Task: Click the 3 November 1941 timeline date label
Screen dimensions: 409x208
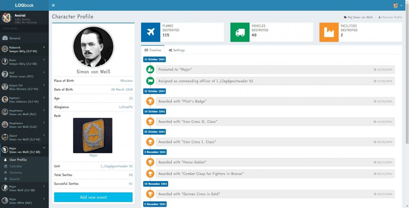Action: click(x=155, y=152)
